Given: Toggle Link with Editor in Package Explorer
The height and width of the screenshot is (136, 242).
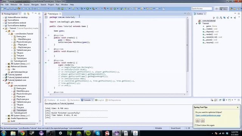Looking at the screenshot, I should pyautogui.click(x=28, y=14).
